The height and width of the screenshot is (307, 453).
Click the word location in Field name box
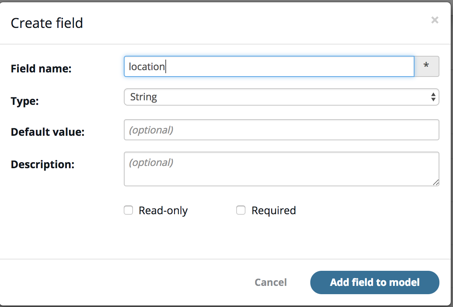click(147, 67)
